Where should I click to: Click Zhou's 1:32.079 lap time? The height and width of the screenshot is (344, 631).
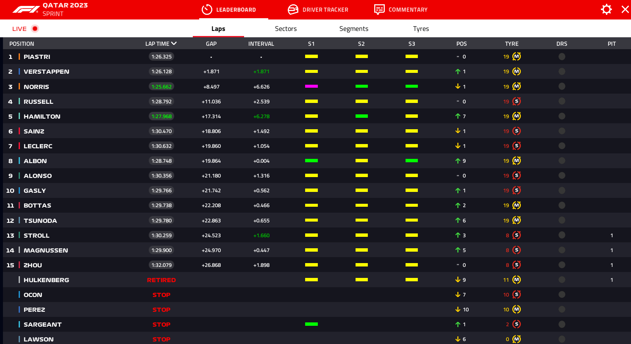coord(161,265)
